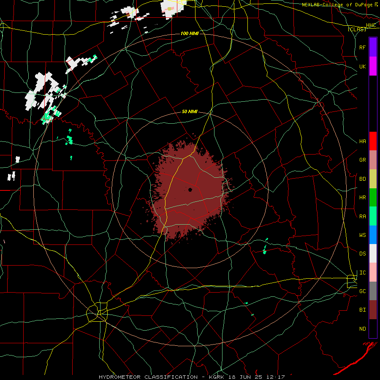
Task: Click the GR legend label text
Action: point(363,160)
